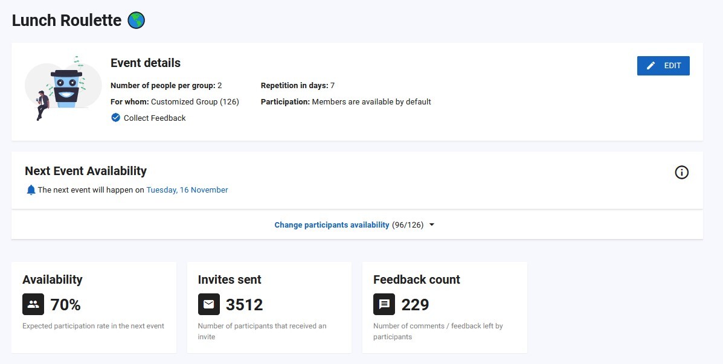
Task: Open the Tuesday, 16 November date link
Action: click(187, 190)
